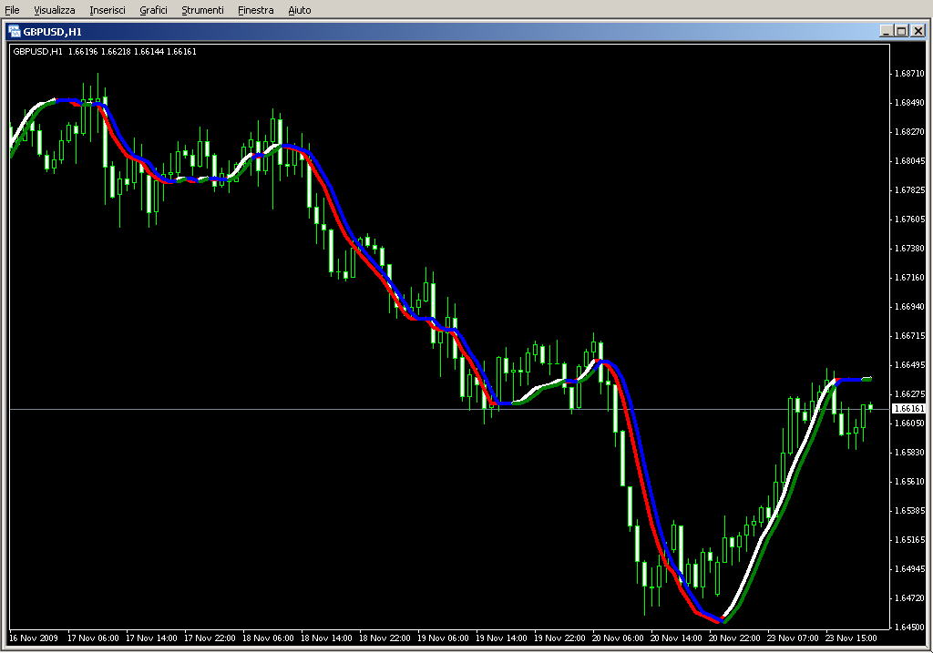Click the 19 Nov 22:00 time label
The image size is (933, 653).
coord(559,638)
